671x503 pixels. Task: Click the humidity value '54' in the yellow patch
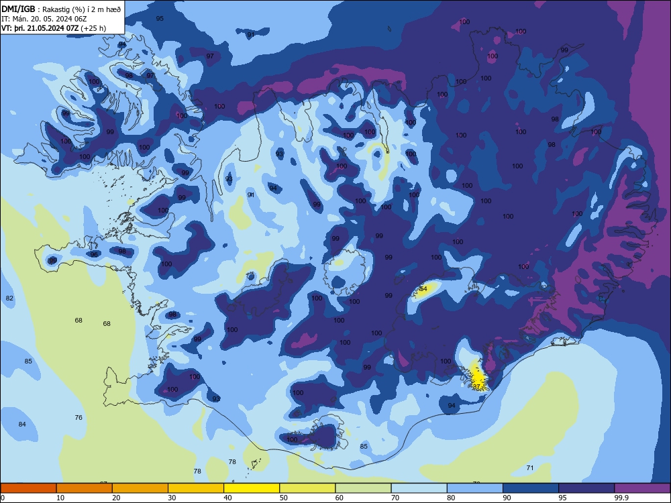(423, 288)
